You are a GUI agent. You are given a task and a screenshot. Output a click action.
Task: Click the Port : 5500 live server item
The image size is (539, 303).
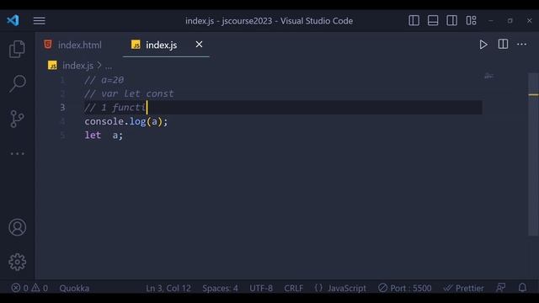tap(405, 288)
